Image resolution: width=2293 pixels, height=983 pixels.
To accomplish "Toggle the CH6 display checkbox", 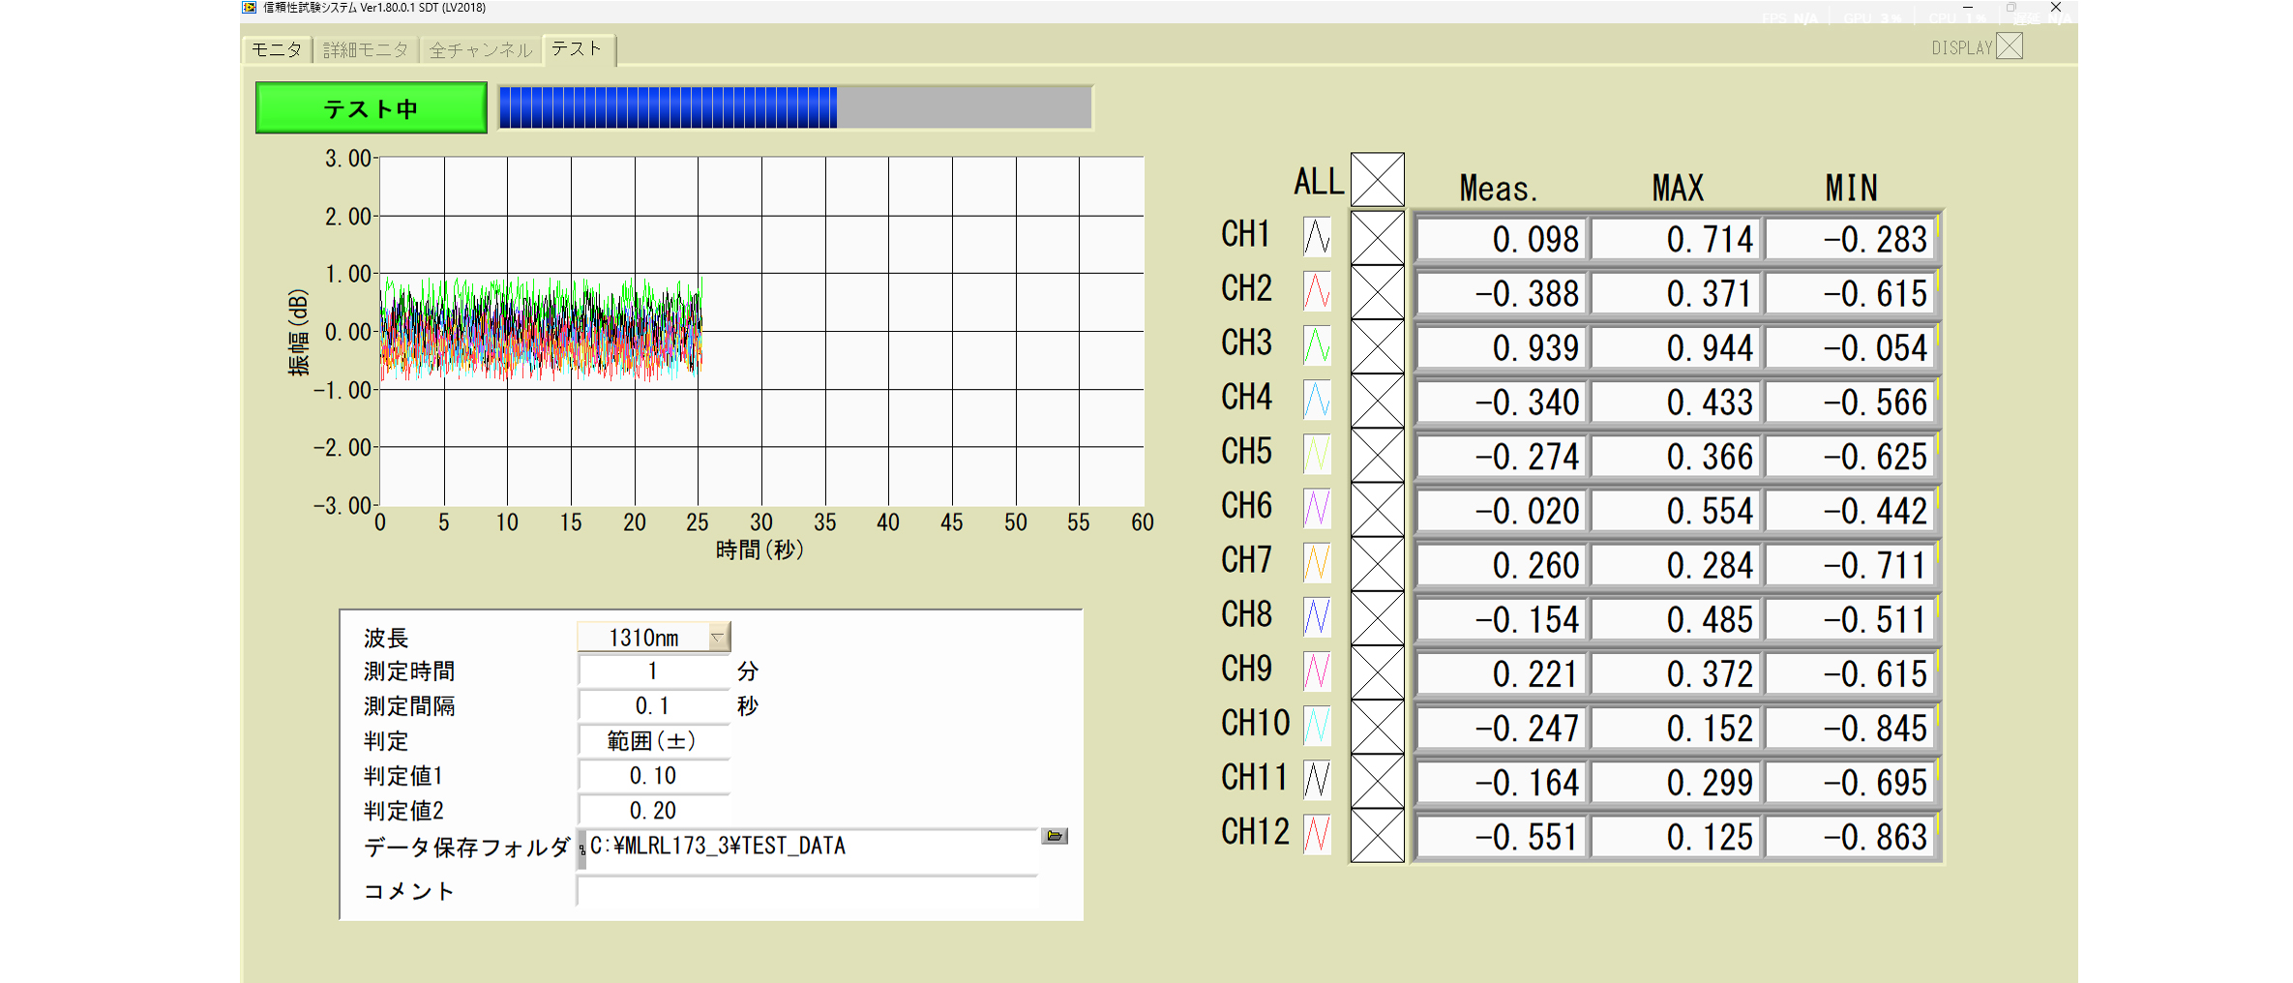I will click(1377, 509).
